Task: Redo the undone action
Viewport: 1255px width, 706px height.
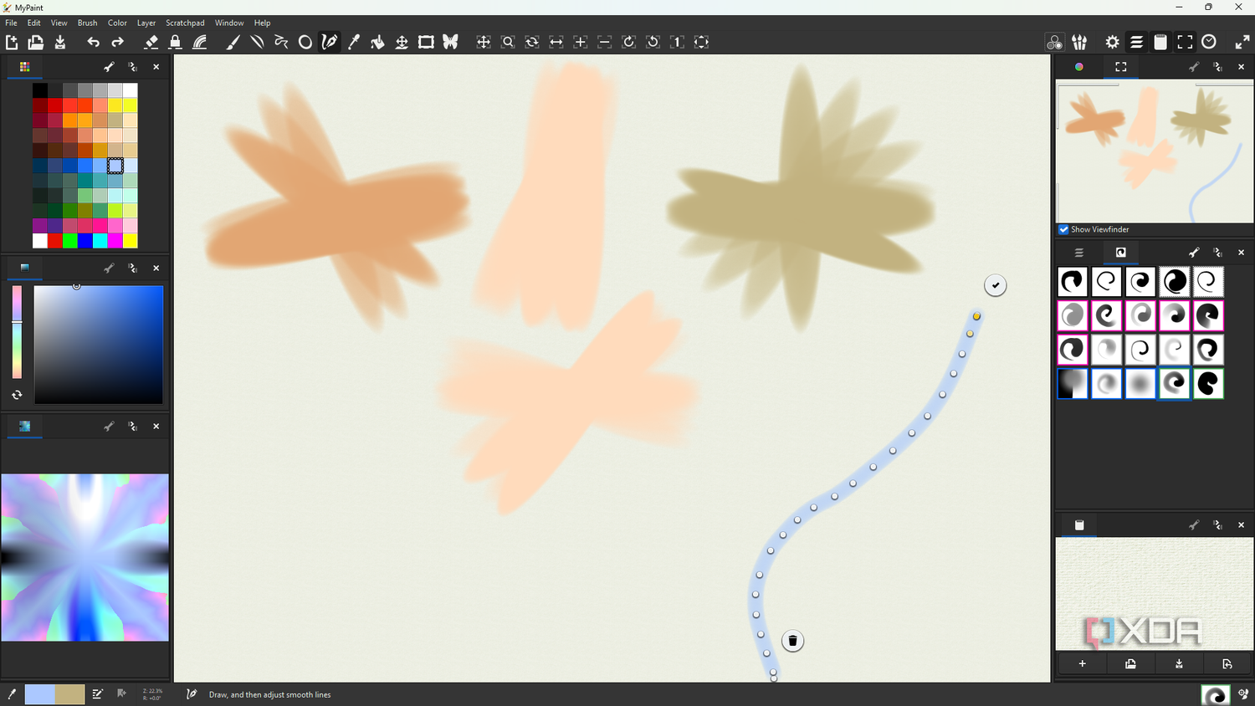Action: [x=117, y=42]
